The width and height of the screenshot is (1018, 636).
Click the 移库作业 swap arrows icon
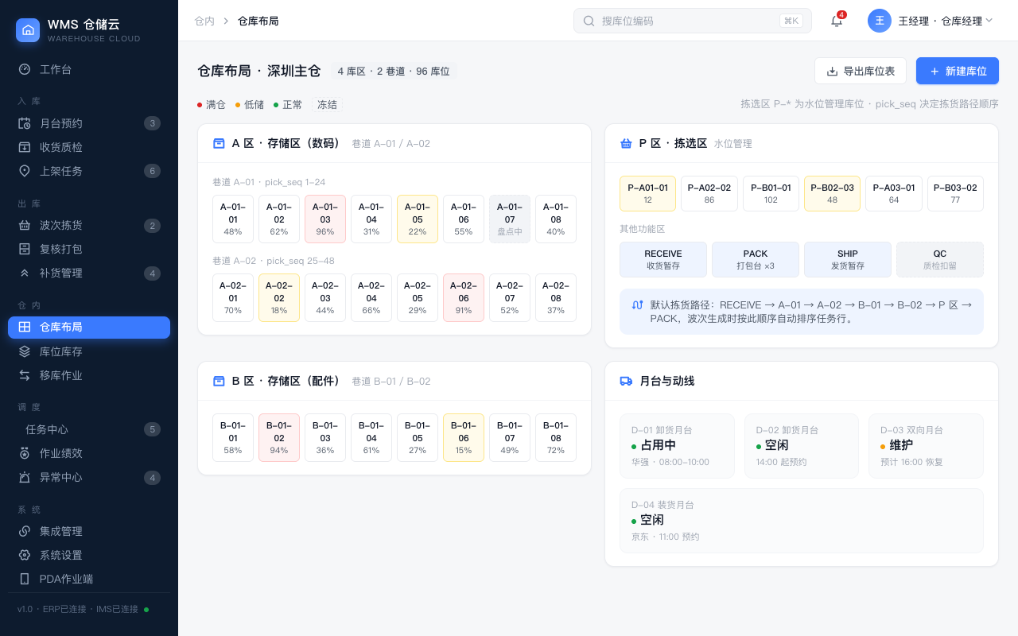point(25,375)
